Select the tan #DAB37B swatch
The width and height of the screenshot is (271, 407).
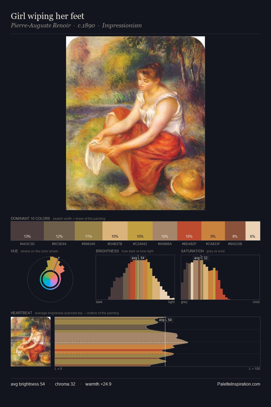click(x=115, y=231)
